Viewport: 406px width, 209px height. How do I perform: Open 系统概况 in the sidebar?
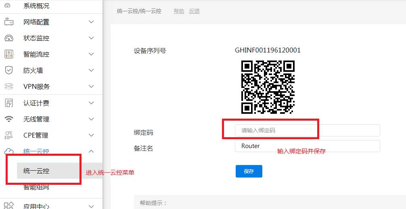(x=36, y=6)
